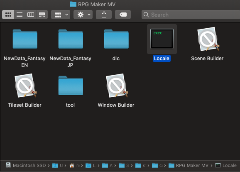Click the Library folder in path bar
Viewport: 240px width, 172px height.
click(91, 165)
